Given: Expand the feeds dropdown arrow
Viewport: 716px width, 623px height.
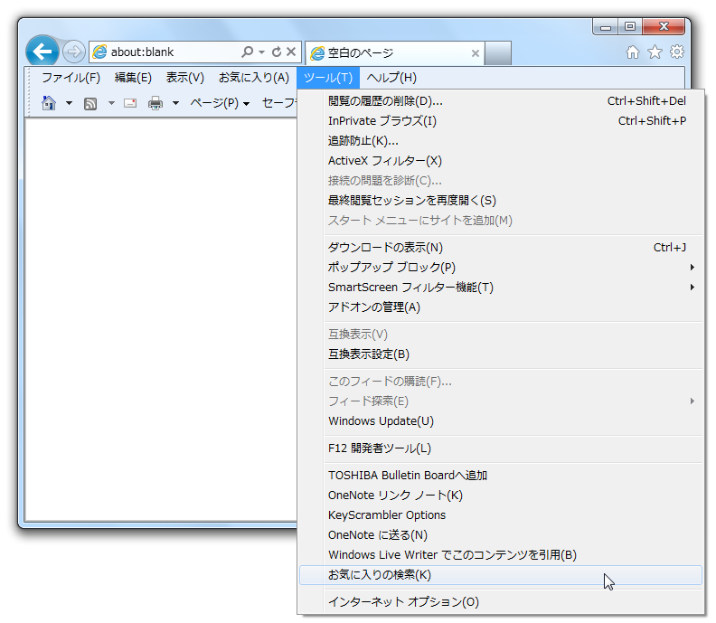Looking at the screenshot, I should point(111,103).
